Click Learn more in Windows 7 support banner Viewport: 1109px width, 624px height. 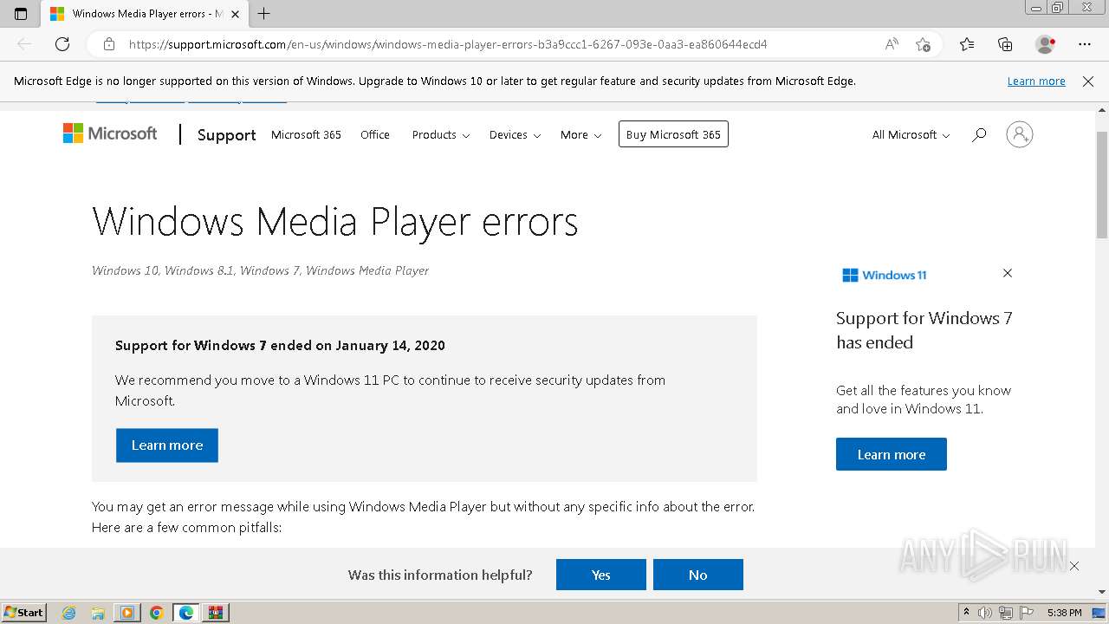(x=167, y=445)
